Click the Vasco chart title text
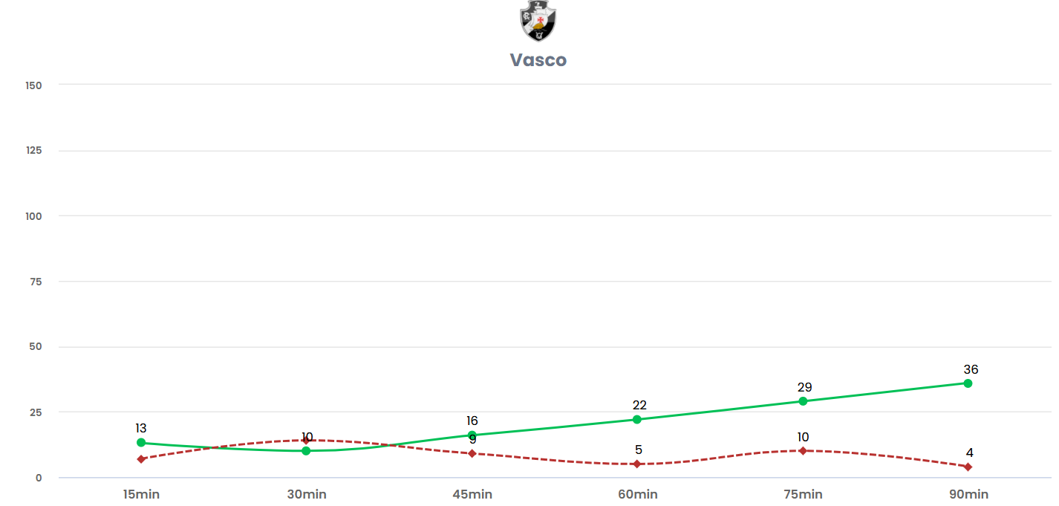Screen dimensions: 1059x506 [x=538, y=60]
